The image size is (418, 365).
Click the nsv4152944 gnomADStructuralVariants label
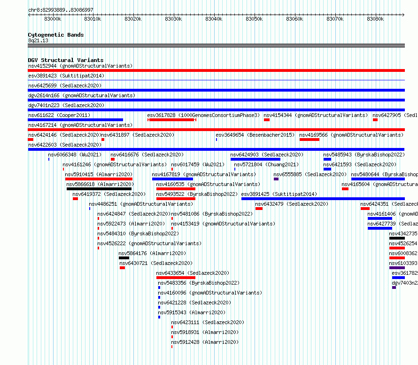(80, 66)
